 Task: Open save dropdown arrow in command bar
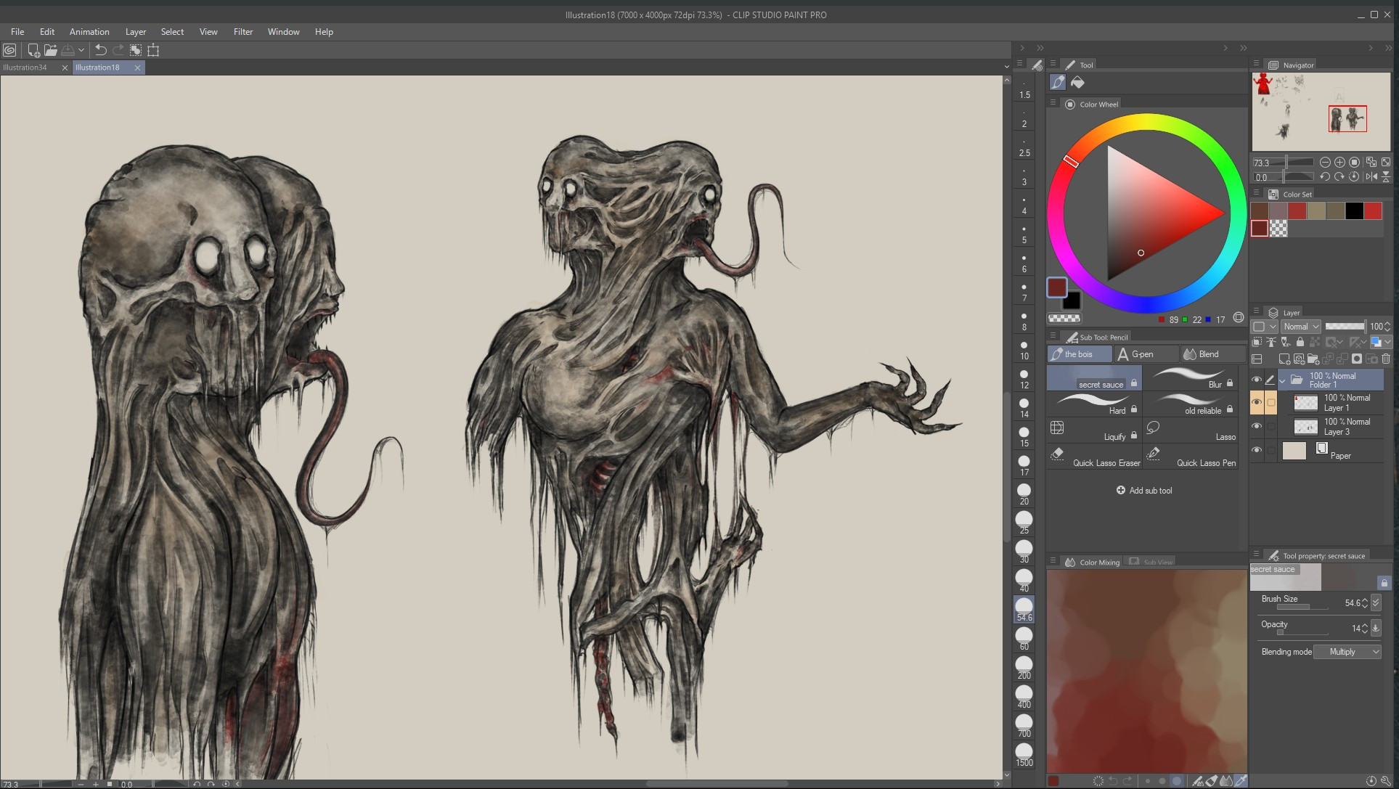click(x=81, y=50)
